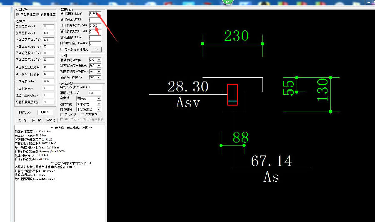The width and height of the screenshot is (375, 222).
Task: Open the seismic grade (抗震等级) dropdown
Action: [x=89, y=104]
